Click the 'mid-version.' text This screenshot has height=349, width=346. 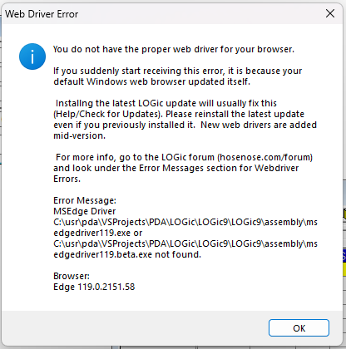tap(80, 135)
